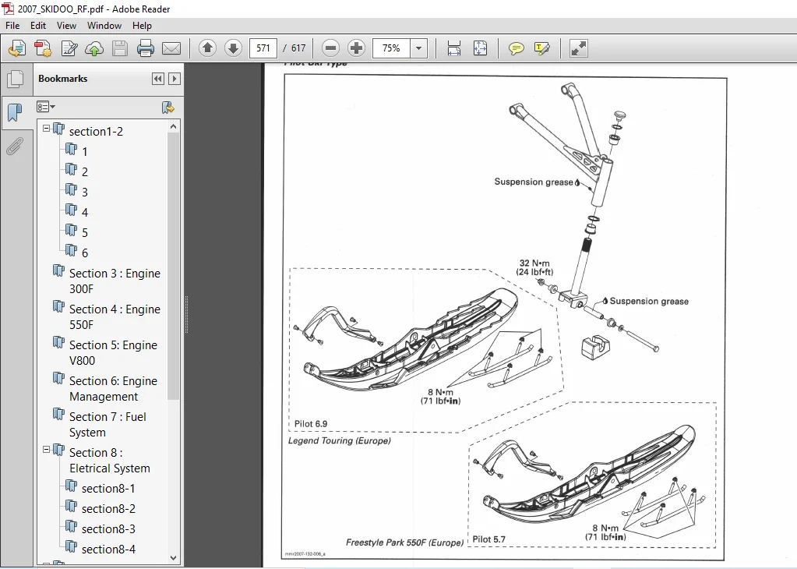Click the Add sticky note comment icon
This screenshot has height=569, width=797.
click(517, 48)
